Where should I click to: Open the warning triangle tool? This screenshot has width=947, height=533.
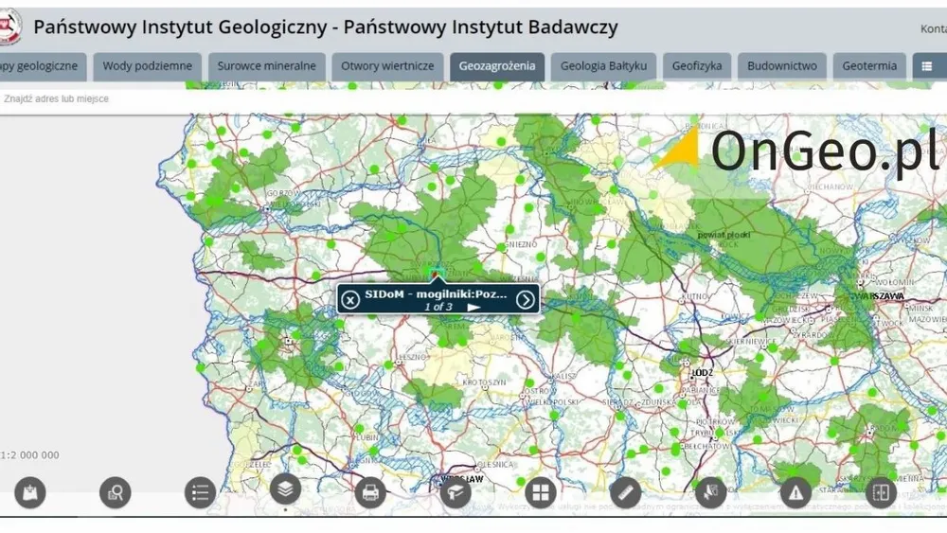(796, 492)
